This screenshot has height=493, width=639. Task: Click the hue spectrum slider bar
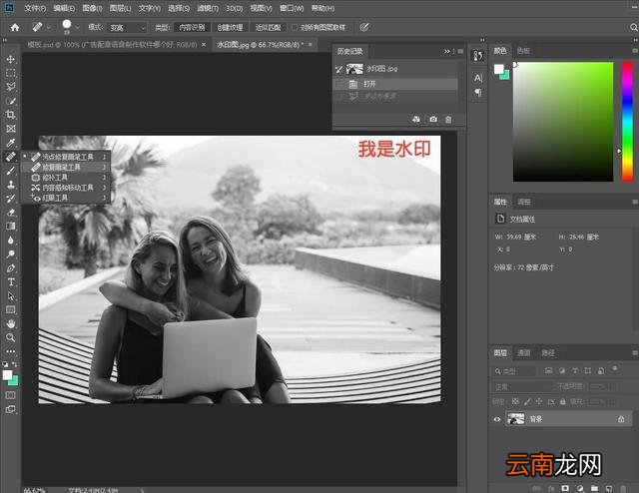[628, 122]
